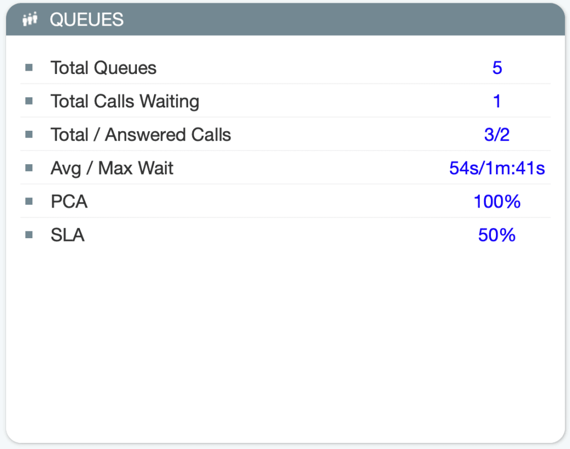This screenshot has height=449, width=570.
Task: Click the bullet icon beside PCA
Action: 29,201
